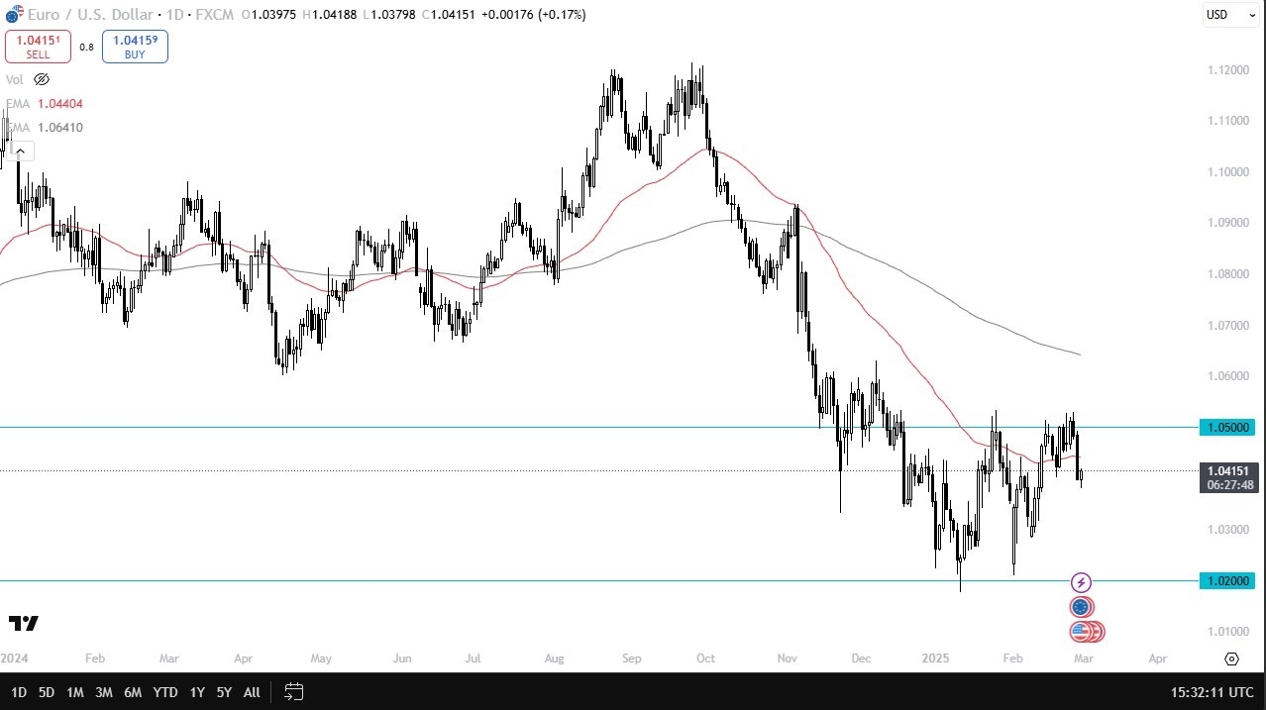This screenshot has width=1266, height=710.
Task: Select the EMA 1.04404 indicator legend
Action: [46, 103]
